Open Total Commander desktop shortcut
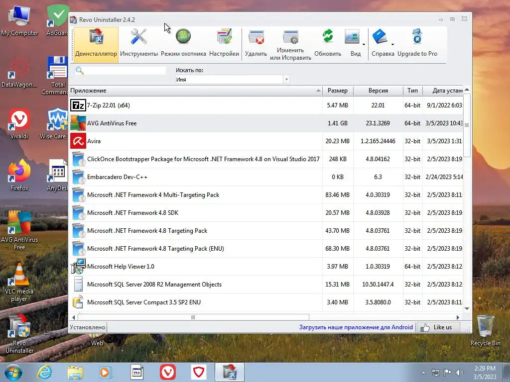This screenshot has width=510, height=382. (x=55, y=76)
